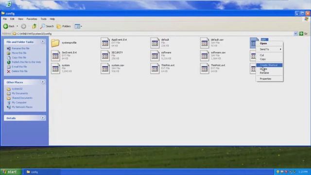Screen dimensions: 311x175
Task: Select the default.sav file
Action: (212, 43)
